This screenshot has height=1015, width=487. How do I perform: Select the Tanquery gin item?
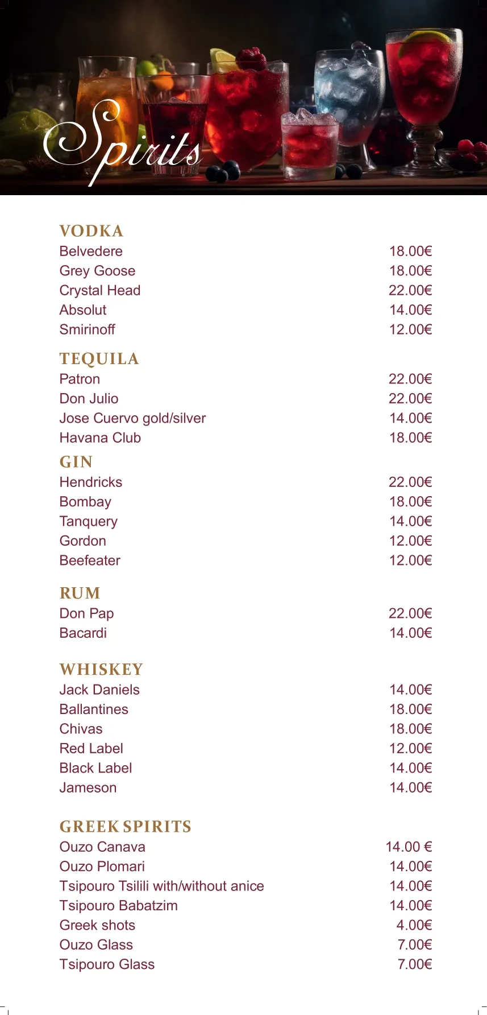[x=89, y=522]
